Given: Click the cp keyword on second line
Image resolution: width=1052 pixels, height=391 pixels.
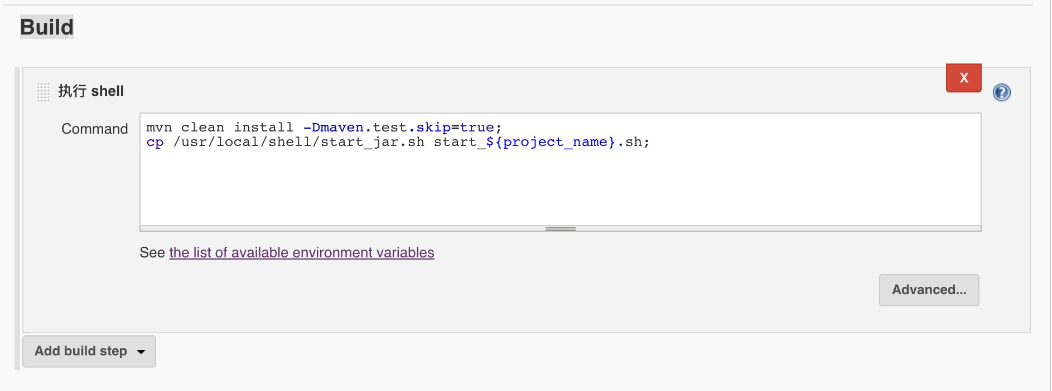Looking at the screenshot, I should [155, 143].
